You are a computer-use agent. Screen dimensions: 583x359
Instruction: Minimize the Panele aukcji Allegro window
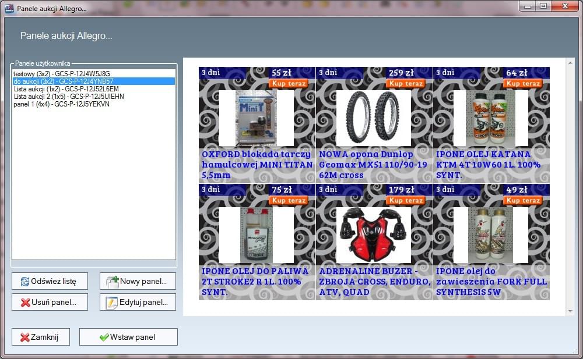pyautogui.click(x=527, y=6)
